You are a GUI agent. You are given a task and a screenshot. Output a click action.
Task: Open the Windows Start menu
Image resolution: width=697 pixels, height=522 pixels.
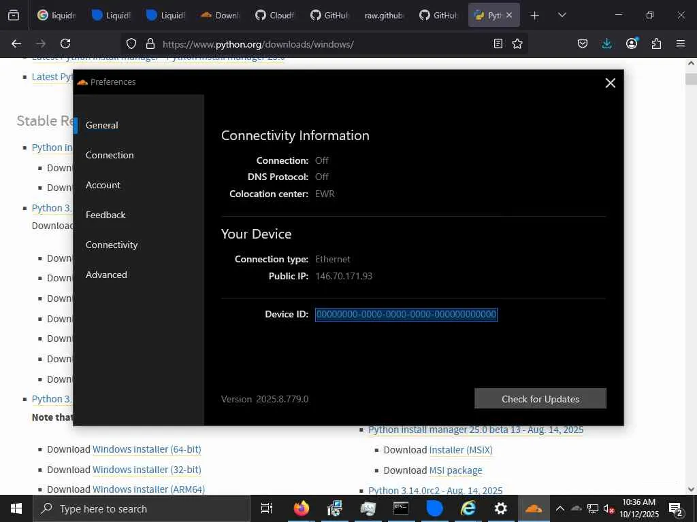point(16,508)
